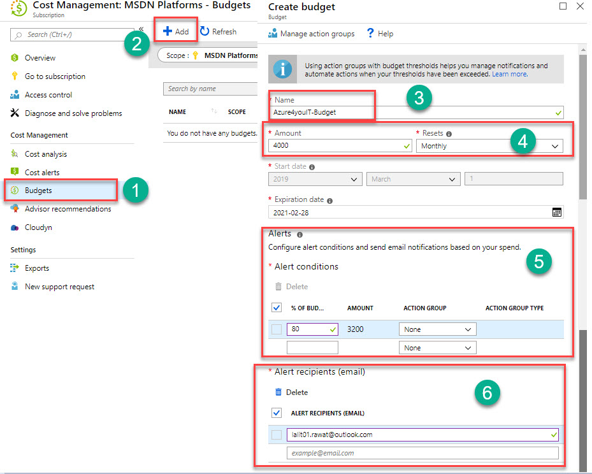Open the Exports settings page

(x=36, y=268)
